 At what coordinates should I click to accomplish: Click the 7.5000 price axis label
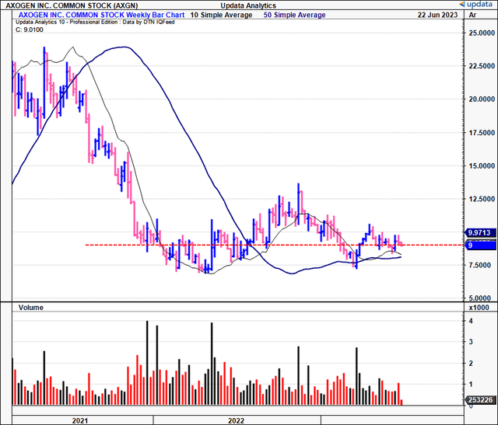(482, 265)
